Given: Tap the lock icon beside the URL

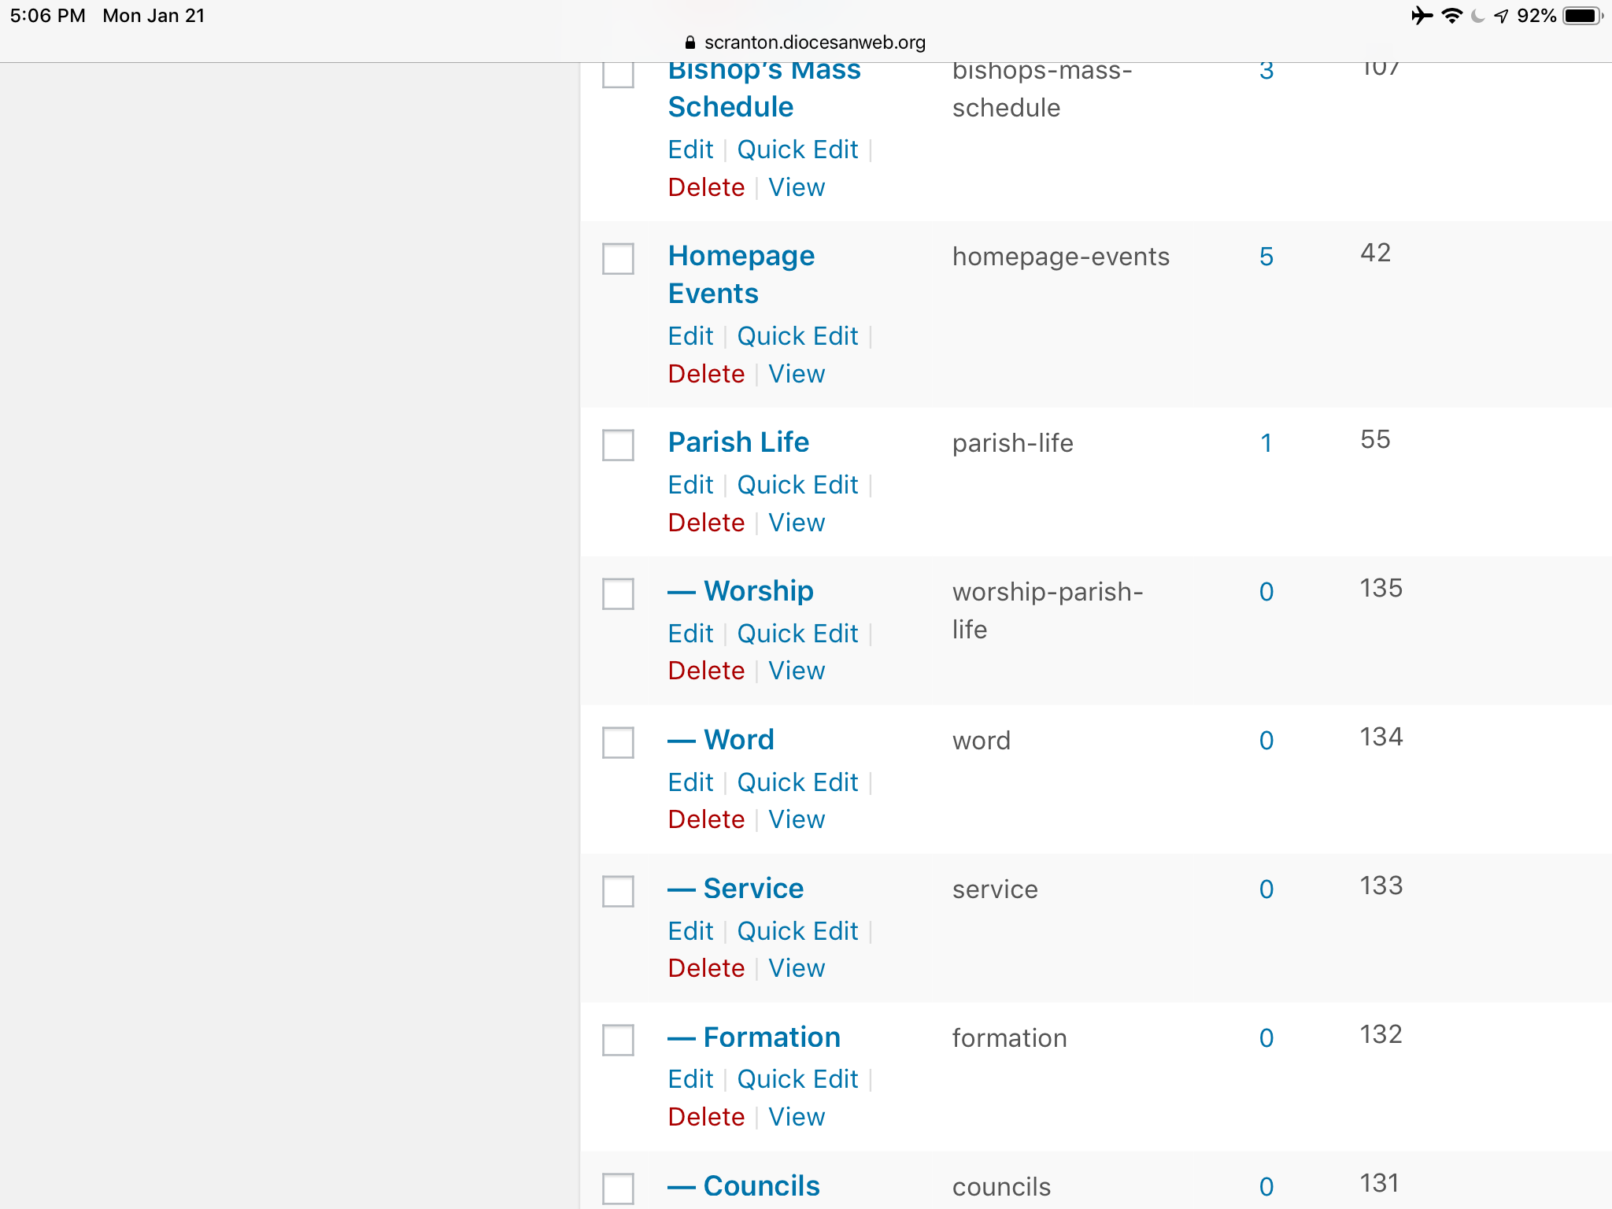Looking at the screenshot, I should [690, 43].
